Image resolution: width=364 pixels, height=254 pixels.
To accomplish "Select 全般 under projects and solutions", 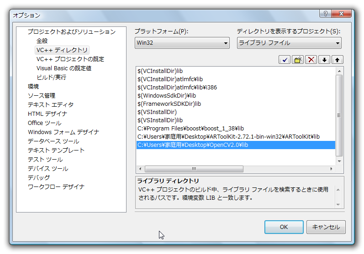I will [x=42, y=41].
